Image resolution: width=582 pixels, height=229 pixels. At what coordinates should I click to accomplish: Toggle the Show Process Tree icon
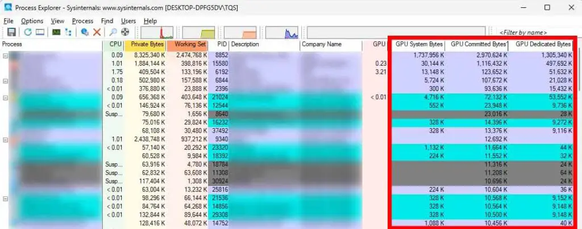68,32
